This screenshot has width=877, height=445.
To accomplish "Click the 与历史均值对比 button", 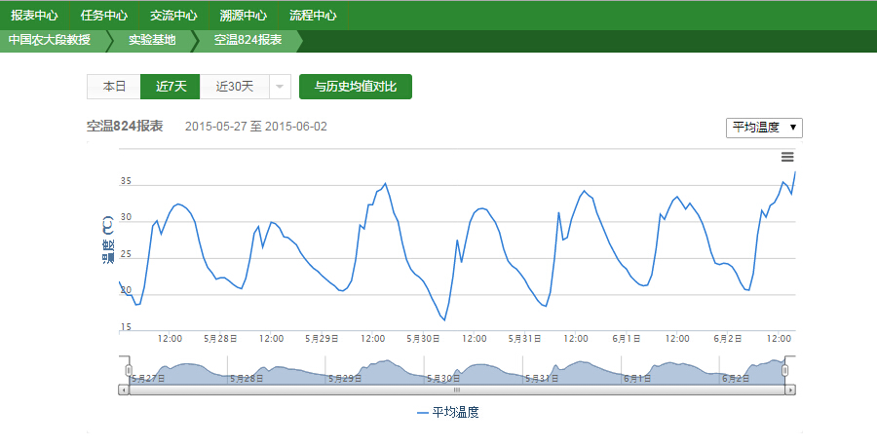I will coord(356,87).
